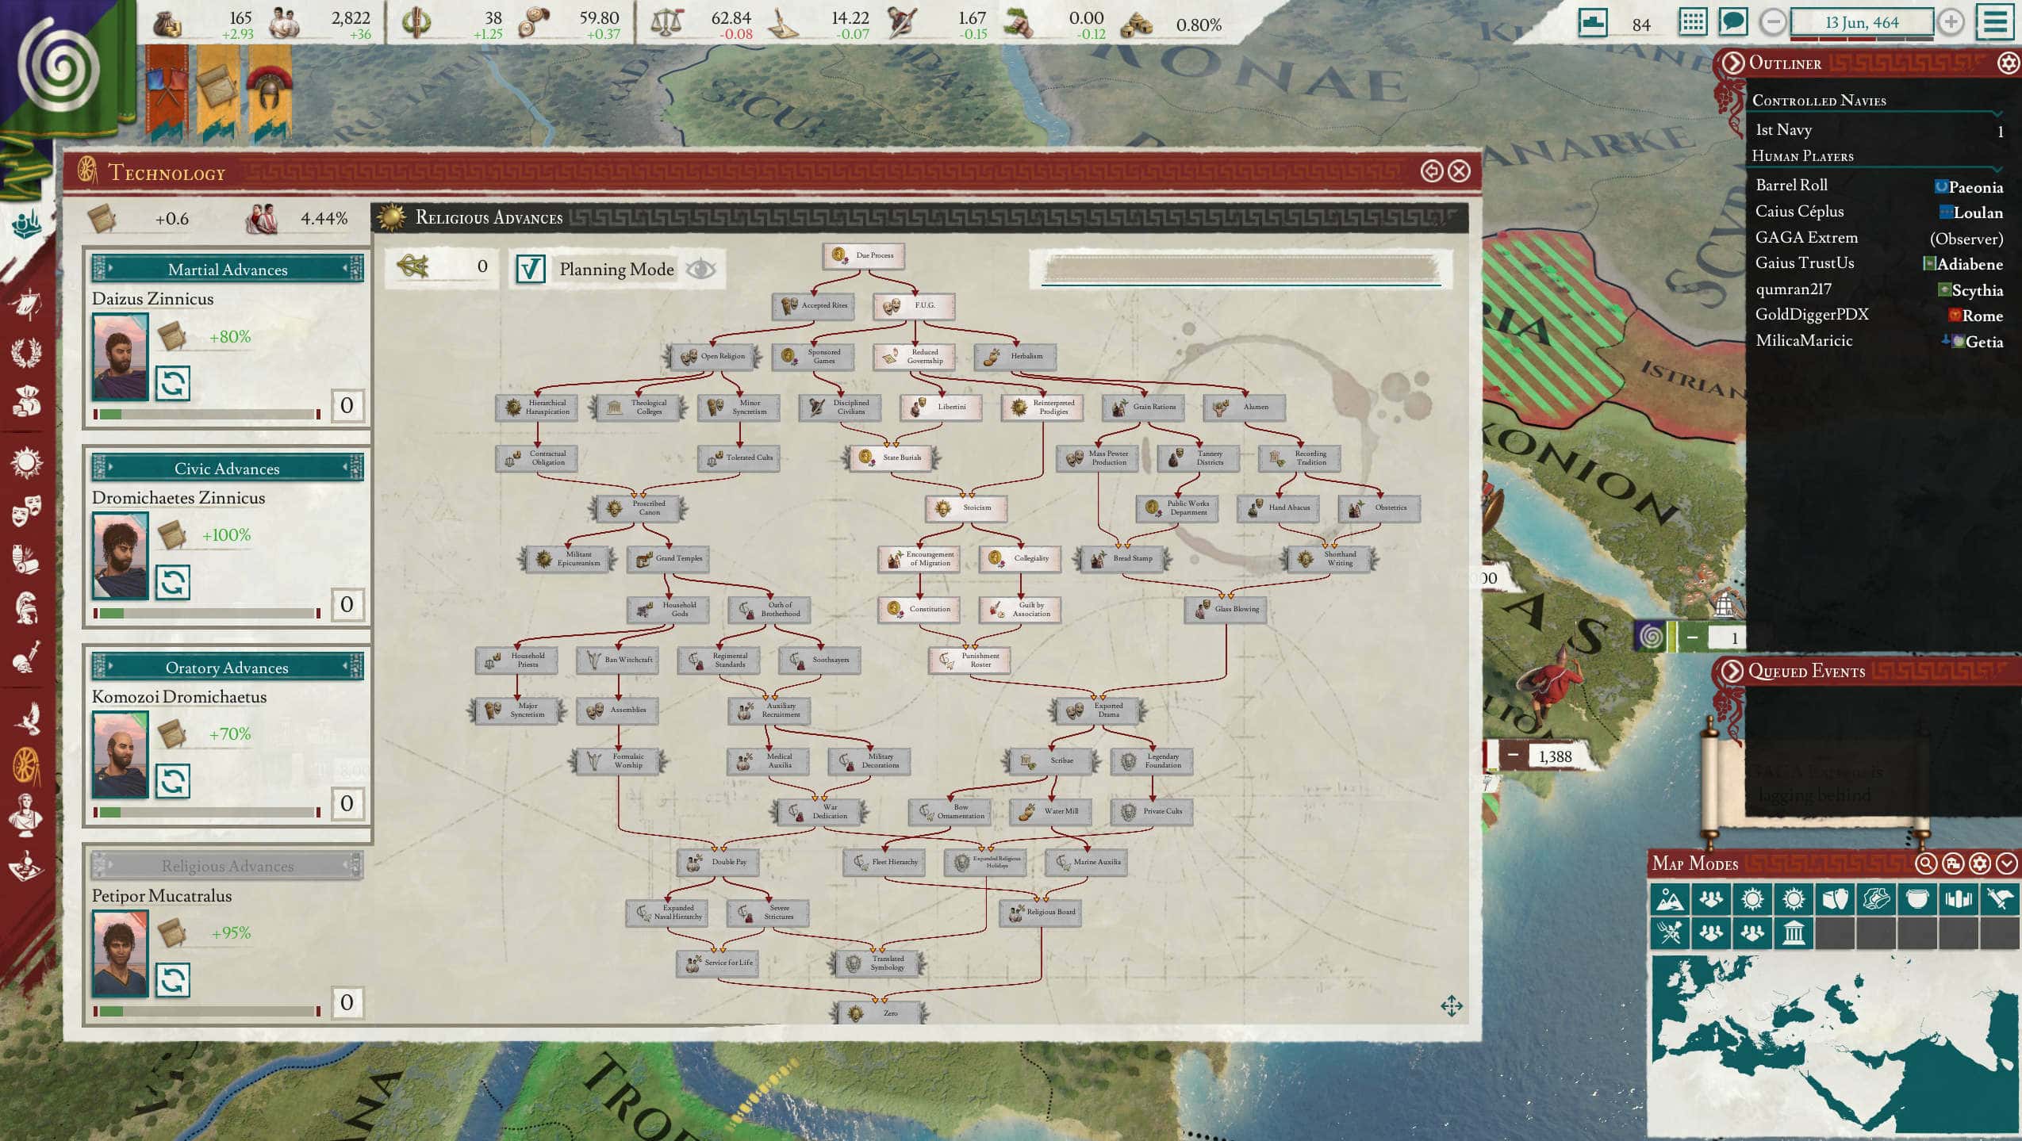2022x1141 pixels.
Task: Click the back arrow in the Technology window
Action: (1432, 171)
